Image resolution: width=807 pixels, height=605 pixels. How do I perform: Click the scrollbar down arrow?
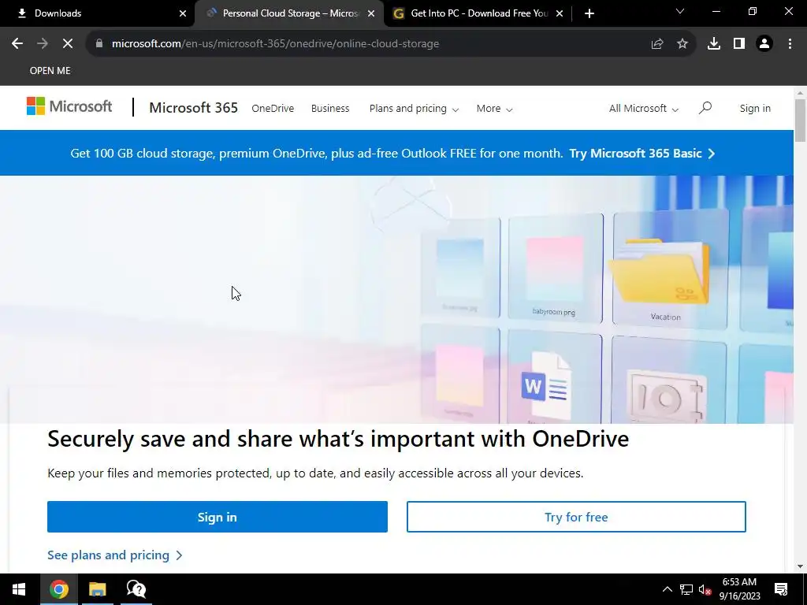(800, 566)
